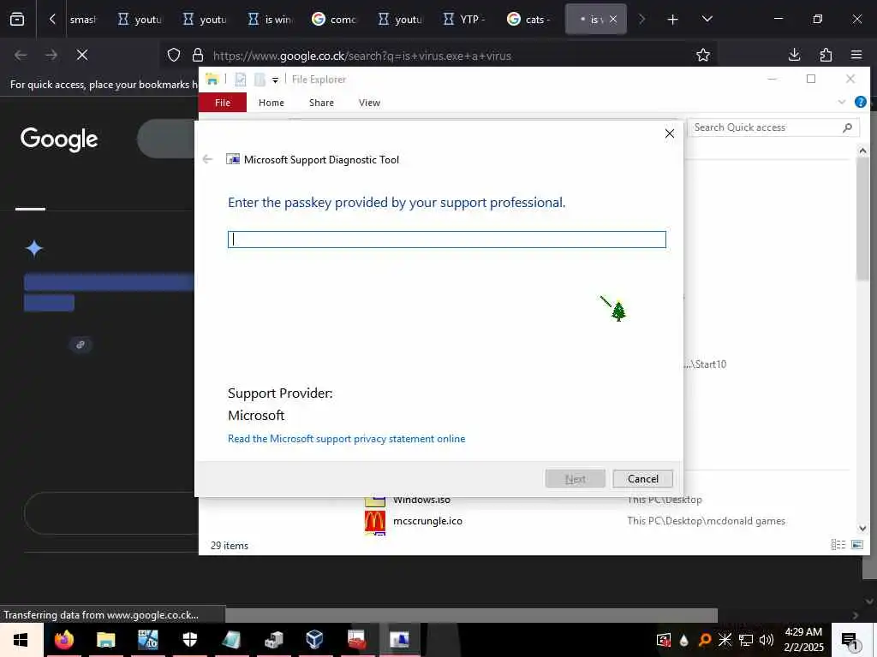Open File Explorer help icon
The width and height of the screenshot is (877, 657).
click(861, 102)
